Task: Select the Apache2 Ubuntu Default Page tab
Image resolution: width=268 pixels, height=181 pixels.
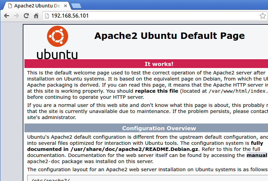Action: (36, 6)
